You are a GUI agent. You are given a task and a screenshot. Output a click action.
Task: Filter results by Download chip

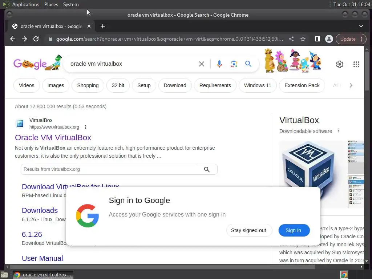(175, 85)
